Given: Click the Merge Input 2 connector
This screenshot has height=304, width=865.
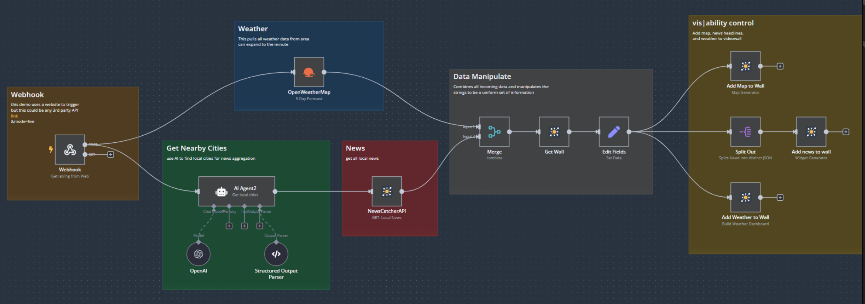Looking at the screenshot, I should pos(479,136).
